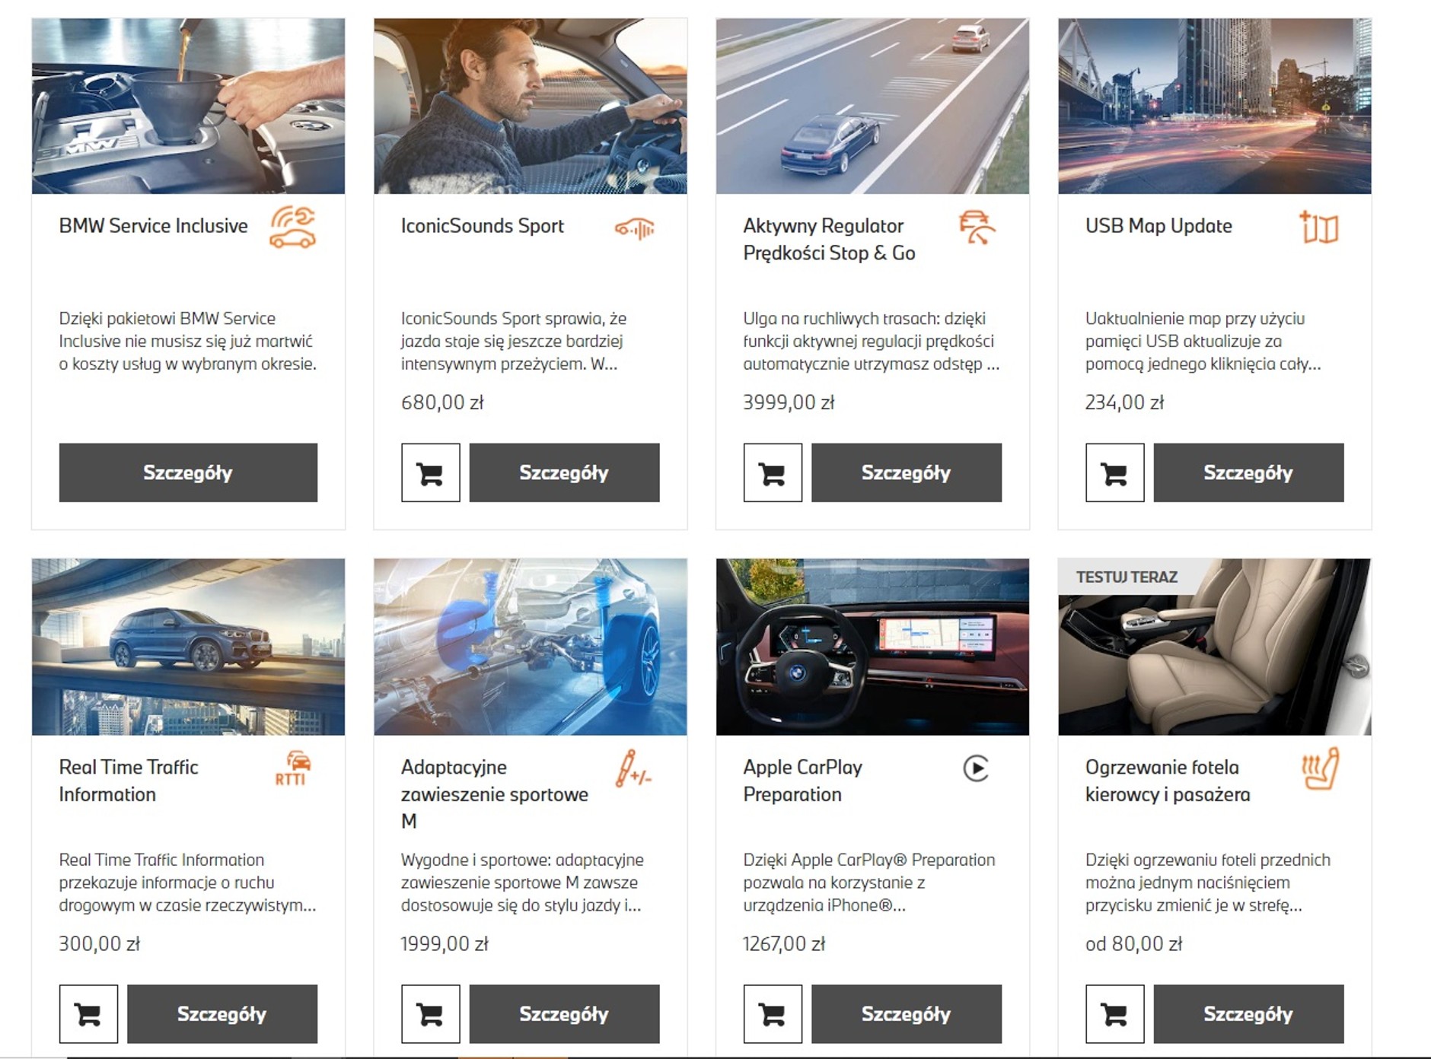This screenshot has width=1431, height=1059.
Task: Add IconicSounds Sport to cart
Action: pos(430,472)
